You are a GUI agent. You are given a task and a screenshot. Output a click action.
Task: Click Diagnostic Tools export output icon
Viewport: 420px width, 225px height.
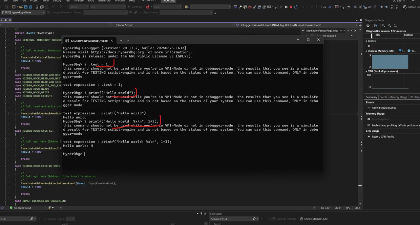376,26
